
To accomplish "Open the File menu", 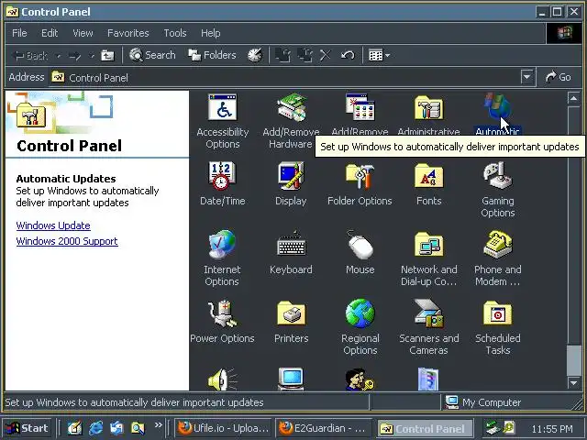I will point(19,33).
